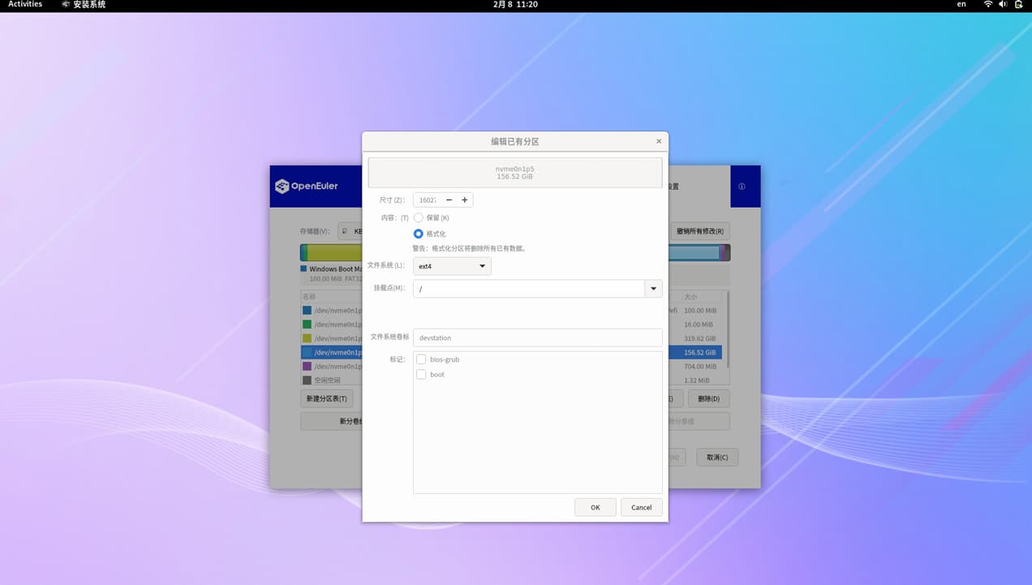Open the ext4 file system dropdown
Image resolution: width=1032 pixels, height=585 pixels.
point(452,266)
